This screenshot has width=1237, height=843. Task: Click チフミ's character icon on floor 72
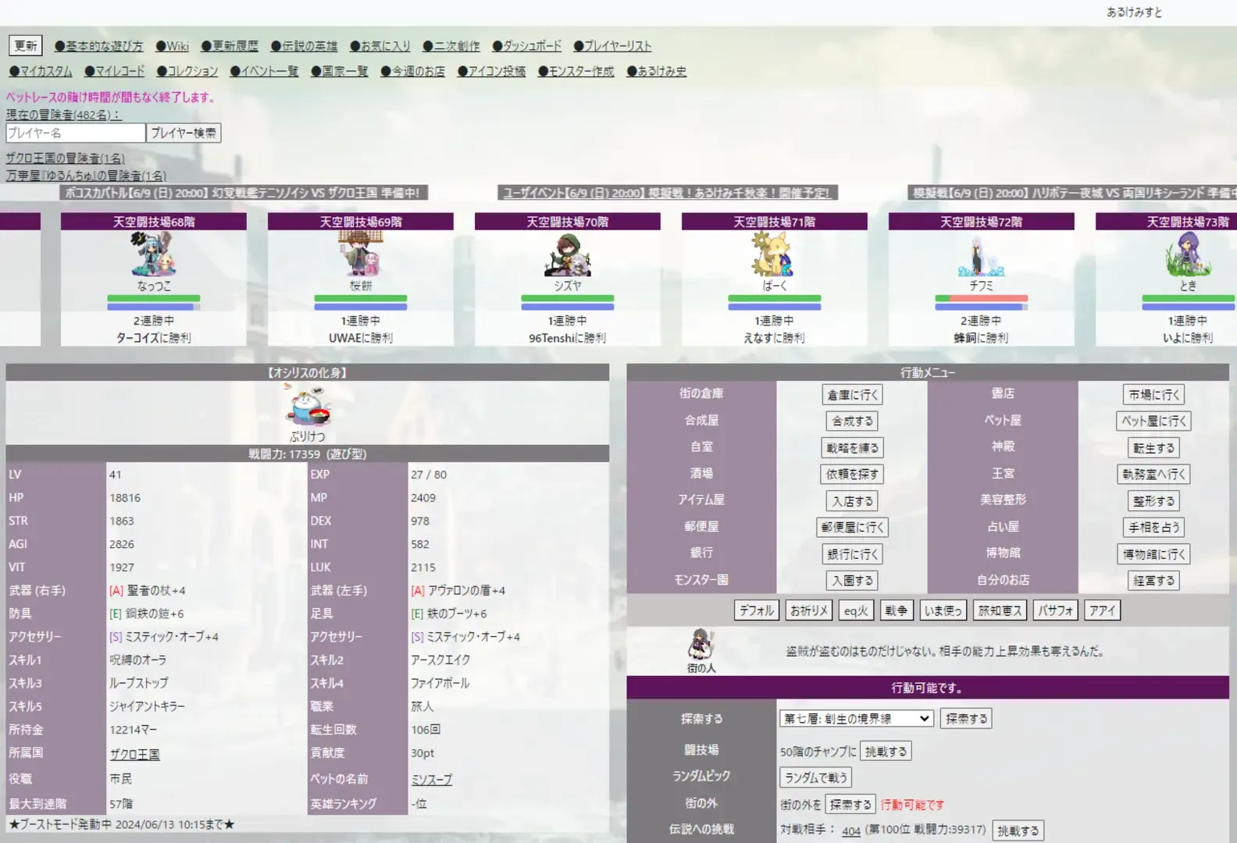981,256
